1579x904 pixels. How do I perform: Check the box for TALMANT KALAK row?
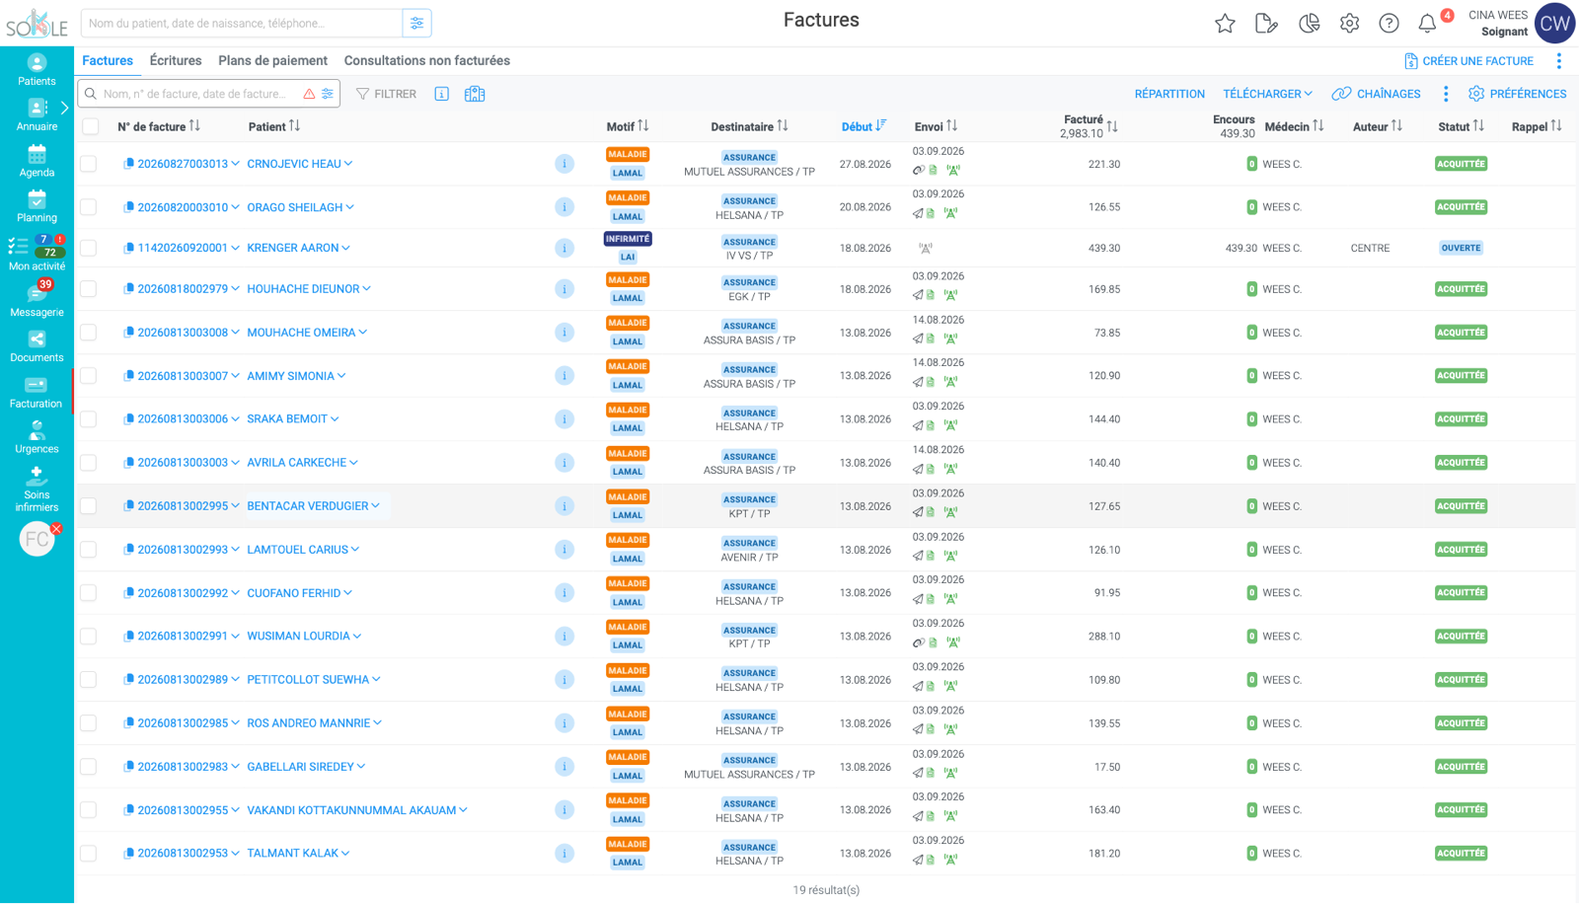(x=89, y=854)
